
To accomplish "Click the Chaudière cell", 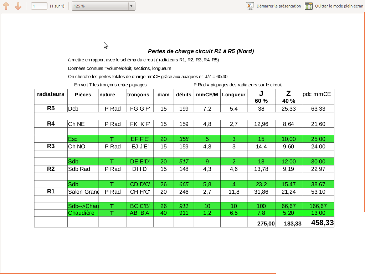I will point(83,213).
